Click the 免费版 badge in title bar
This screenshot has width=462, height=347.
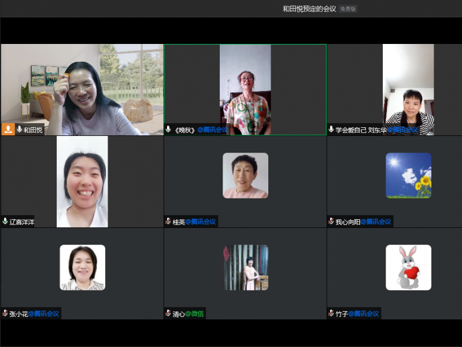[x=348, y=9]
